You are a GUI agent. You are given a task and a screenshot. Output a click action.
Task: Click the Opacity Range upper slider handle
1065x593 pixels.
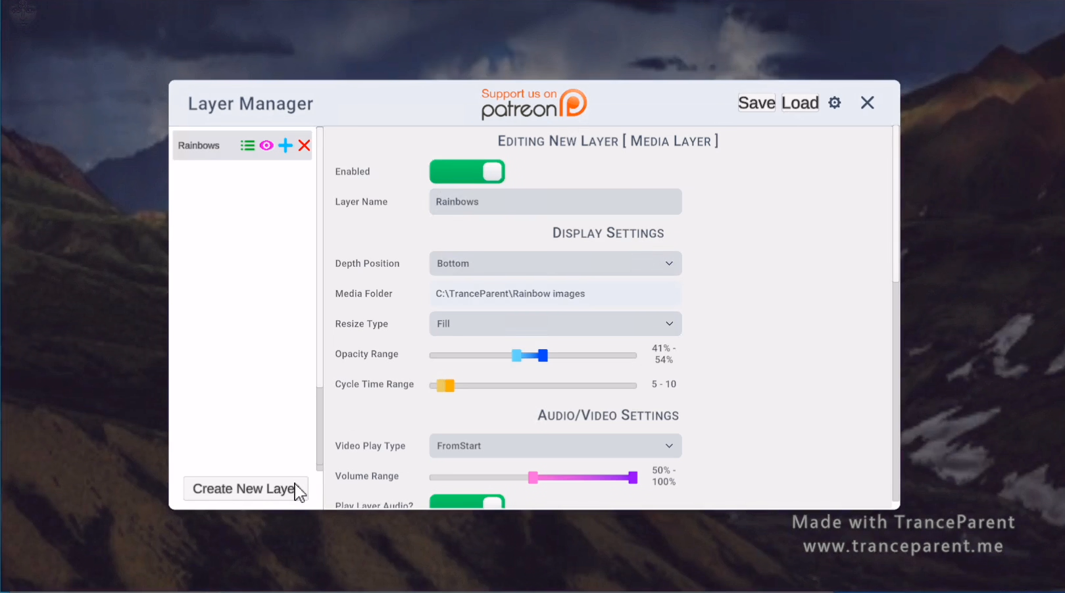coord(543,356)
